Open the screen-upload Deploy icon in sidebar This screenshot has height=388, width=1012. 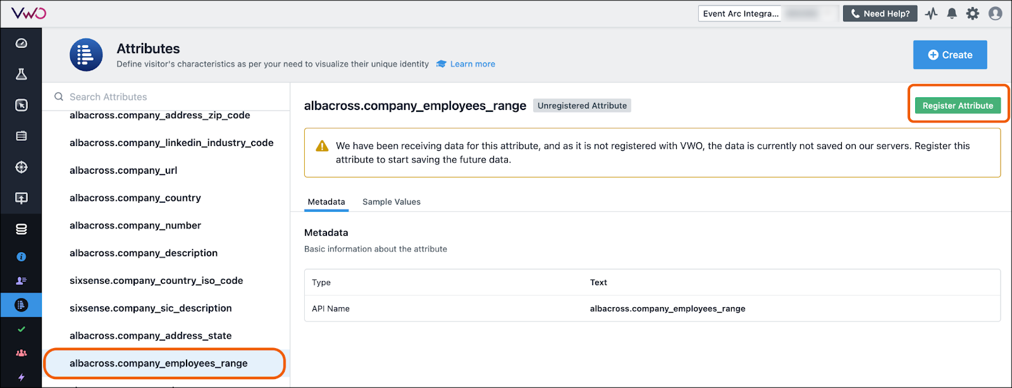(x=21, y=198)
